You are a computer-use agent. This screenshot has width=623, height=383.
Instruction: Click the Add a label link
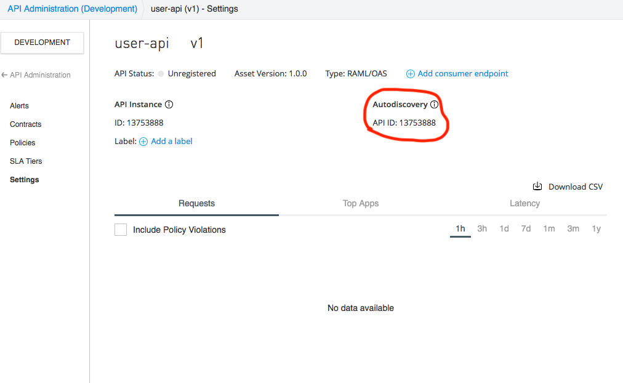(x=172, y=142)
